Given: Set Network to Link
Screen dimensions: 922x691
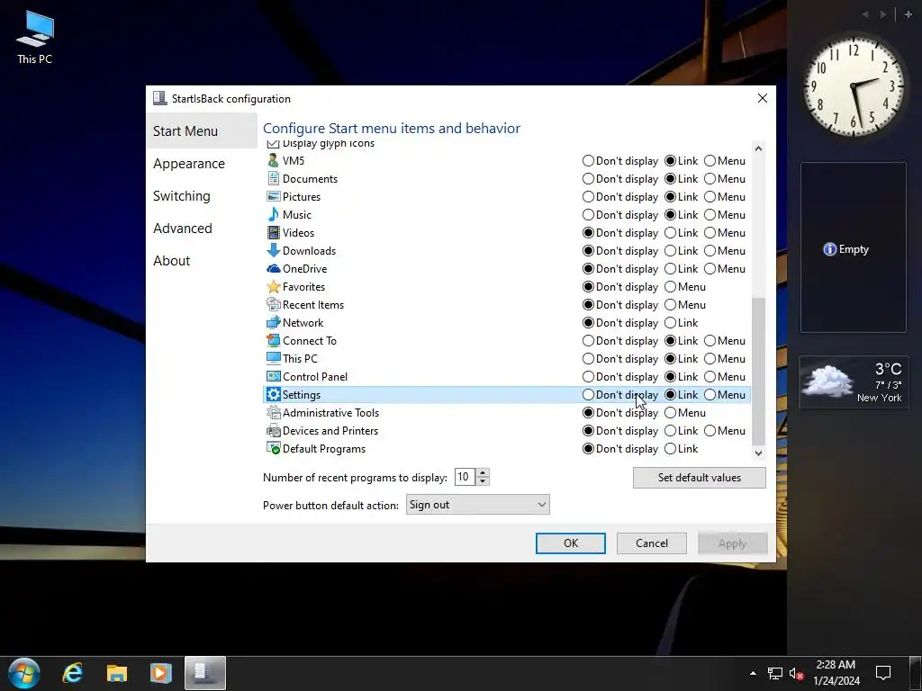Looking at the screenshot, I should [x=670, y=323].
